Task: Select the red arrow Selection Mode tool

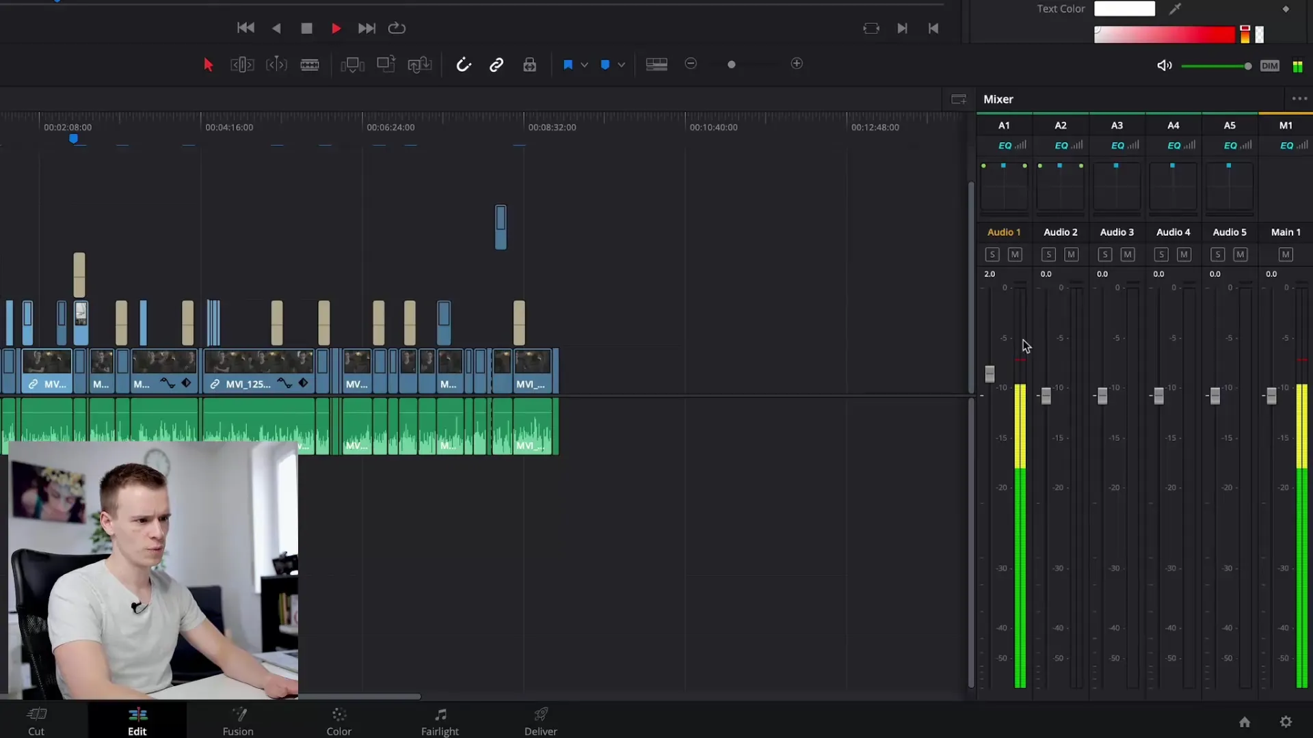Action: coord(209,65)
